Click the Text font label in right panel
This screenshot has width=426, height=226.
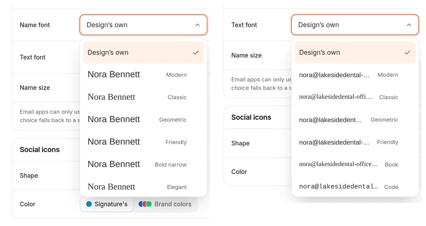244,25
